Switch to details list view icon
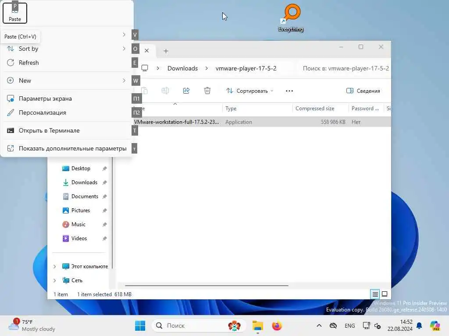 [375, 294]
